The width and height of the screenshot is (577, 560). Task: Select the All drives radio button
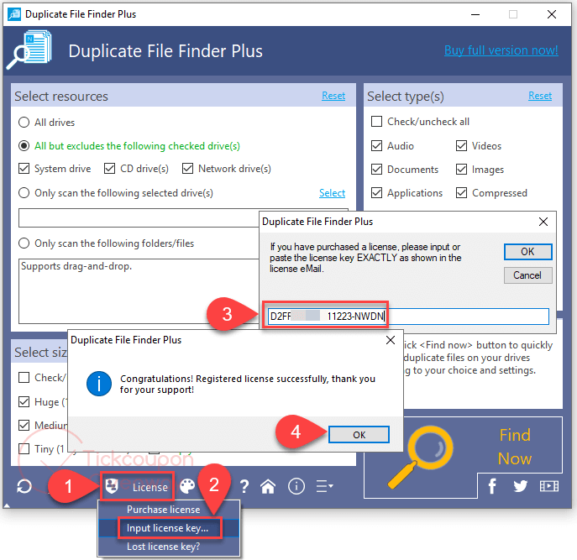24,122
